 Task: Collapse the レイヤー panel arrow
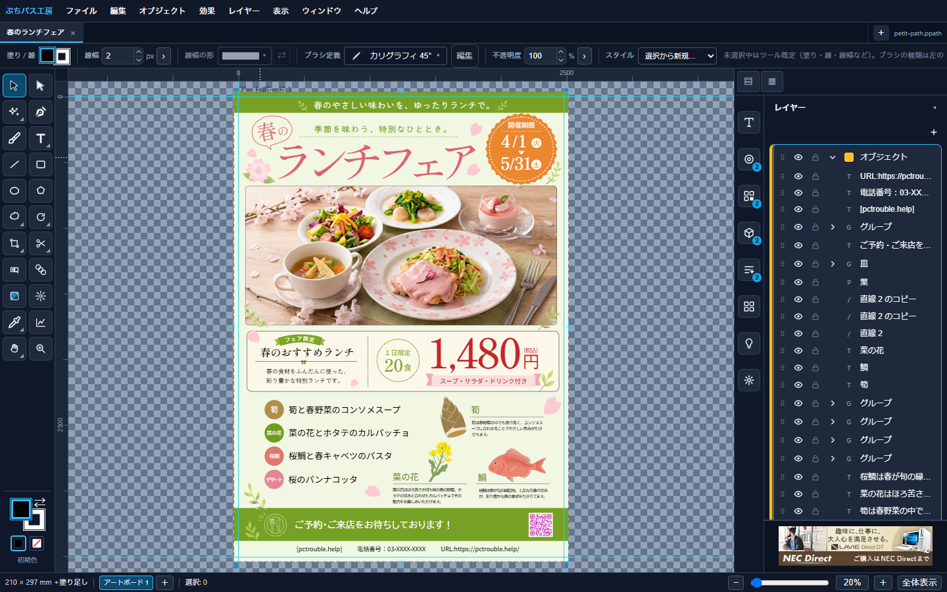coord(935,107)
